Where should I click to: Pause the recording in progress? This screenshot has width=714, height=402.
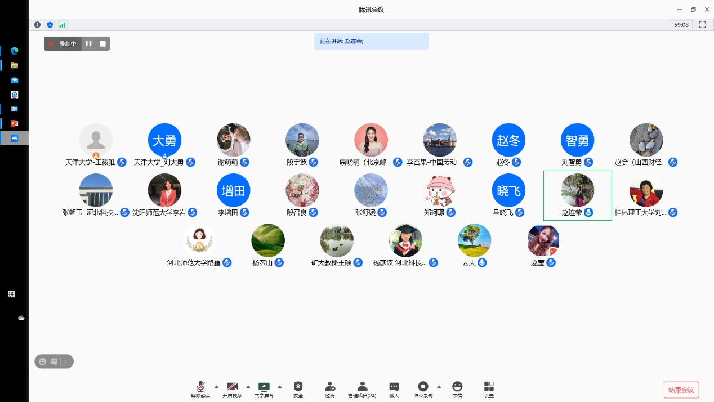click(x=88, y=43)
